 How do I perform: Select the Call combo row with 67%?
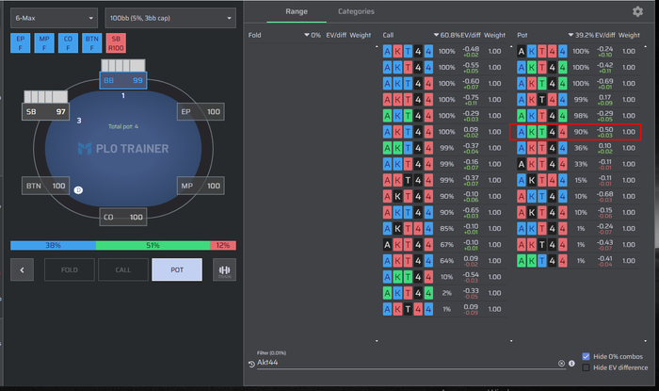(x=443, y=245)
